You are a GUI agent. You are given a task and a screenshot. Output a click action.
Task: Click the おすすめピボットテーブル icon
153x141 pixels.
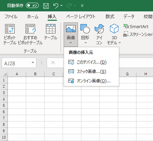click(31, 29)
